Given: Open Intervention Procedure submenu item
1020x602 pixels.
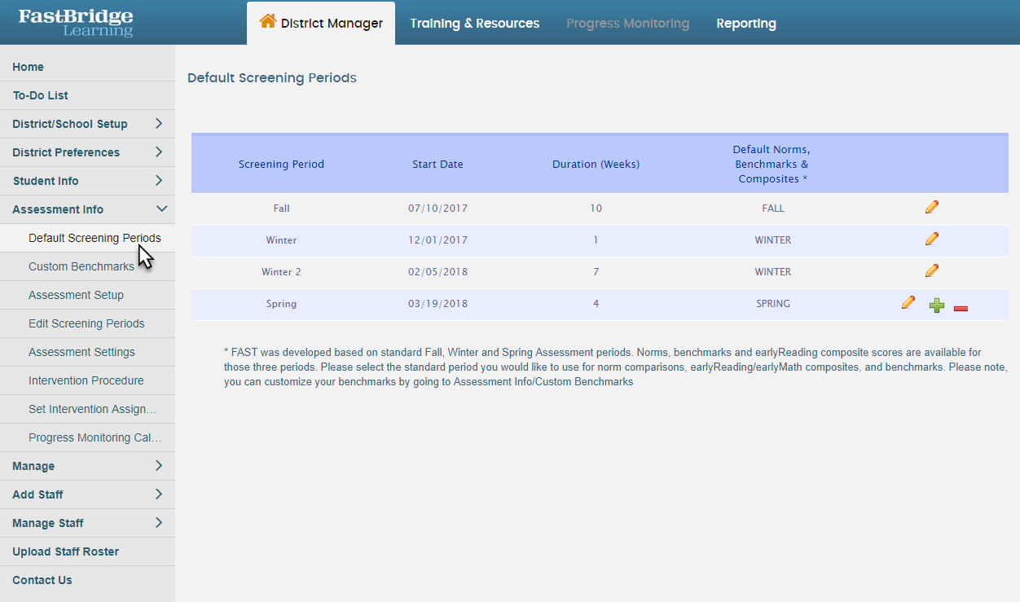Looking at the screenshot, I should pyautogui.click(x=87, y=380).
